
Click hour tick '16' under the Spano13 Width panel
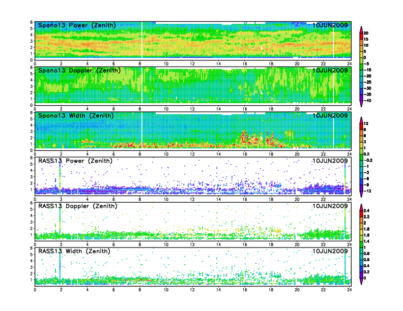pyautogui.click(x=245, y=154)
